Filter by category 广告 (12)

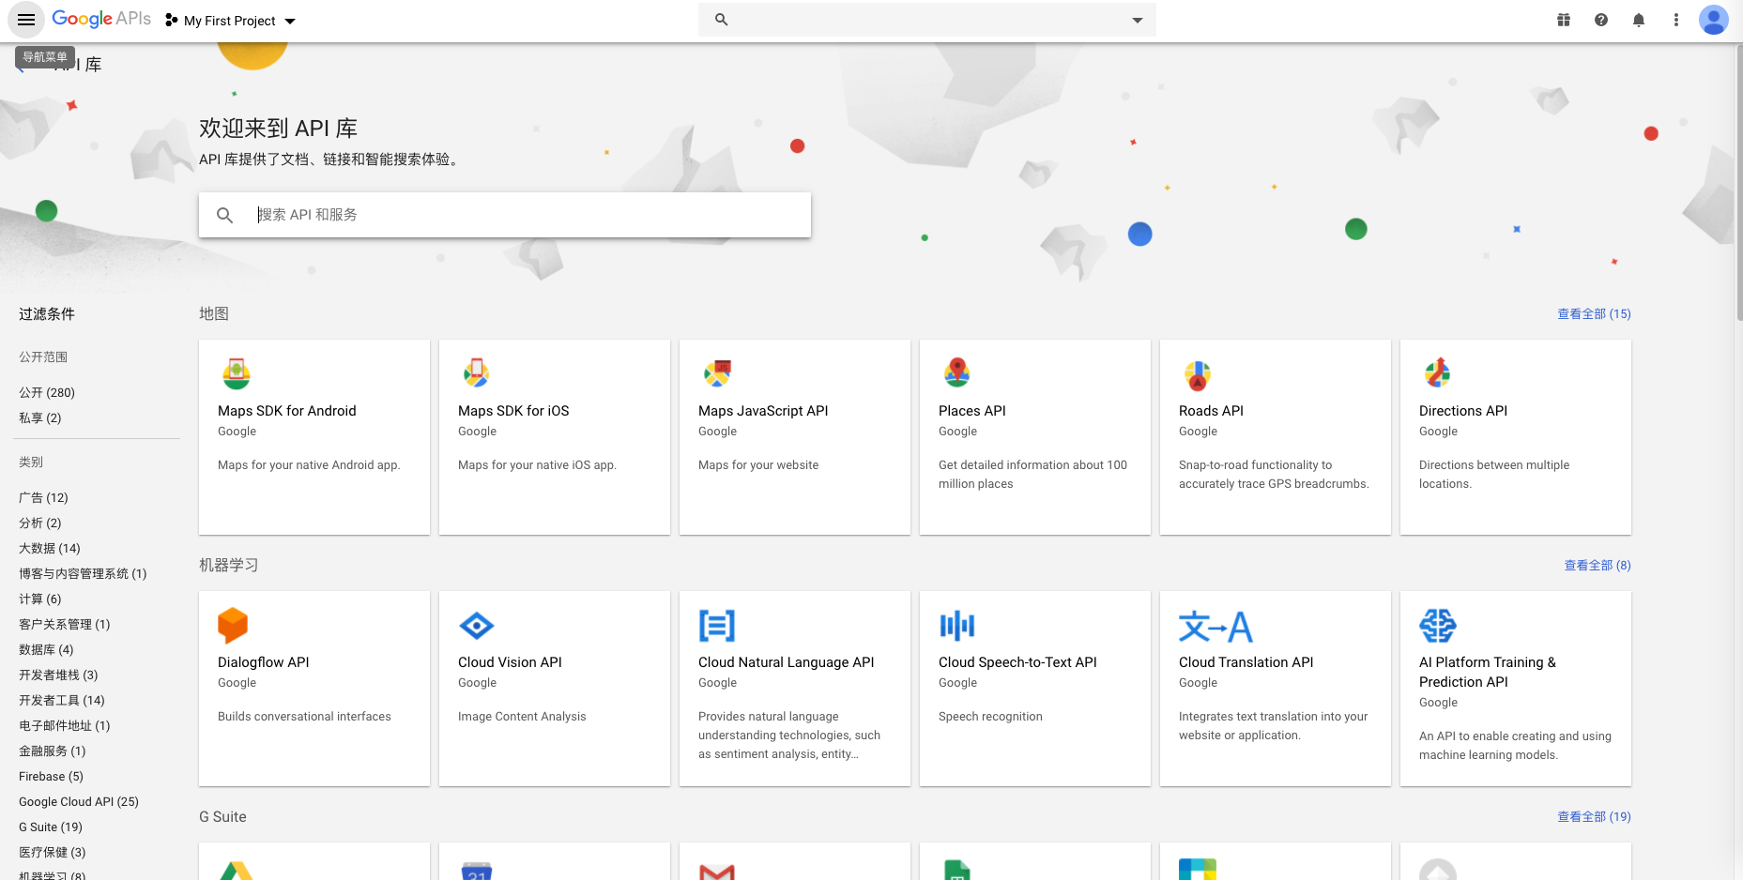[43, 498]
